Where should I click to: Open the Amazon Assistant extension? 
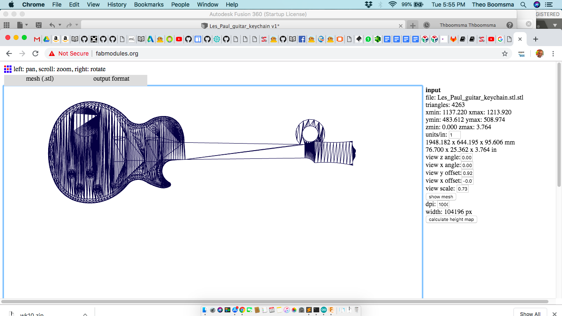[x=521, y=53]
